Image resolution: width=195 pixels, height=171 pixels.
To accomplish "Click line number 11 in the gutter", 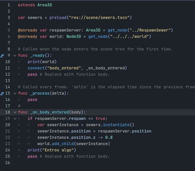I will click(7, 68).
